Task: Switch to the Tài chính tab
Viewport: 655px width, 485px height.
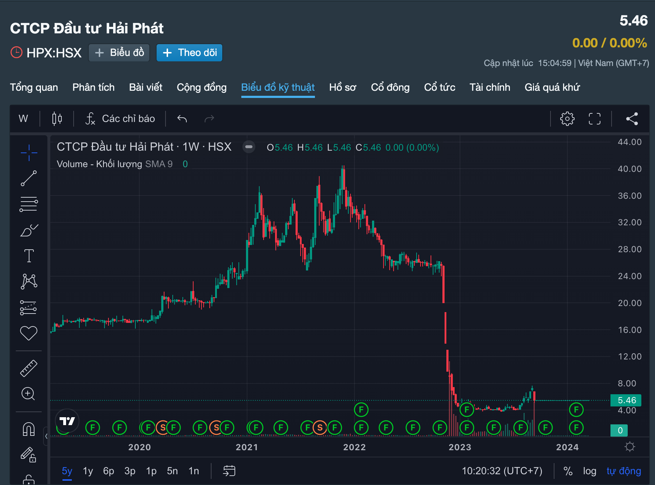Action: click(x=489, y=87)
